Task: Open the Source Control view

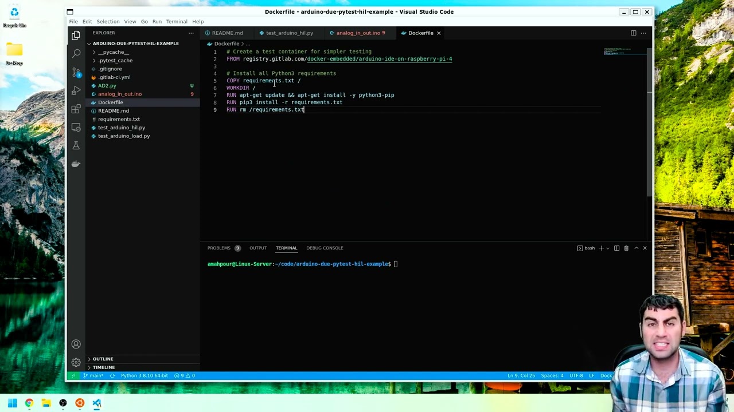Action: coord(76,72)
